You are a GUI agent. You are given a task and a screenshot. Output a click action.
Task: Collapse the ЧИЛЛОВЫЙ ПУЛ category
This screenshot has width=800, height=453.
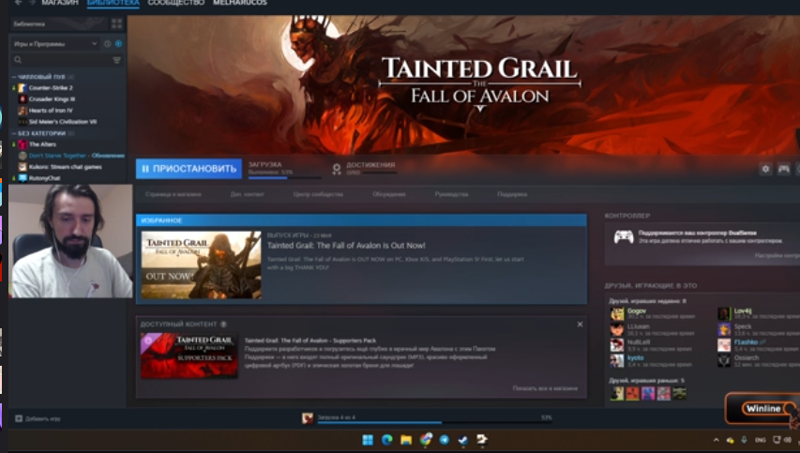click(x=43, y=77)
